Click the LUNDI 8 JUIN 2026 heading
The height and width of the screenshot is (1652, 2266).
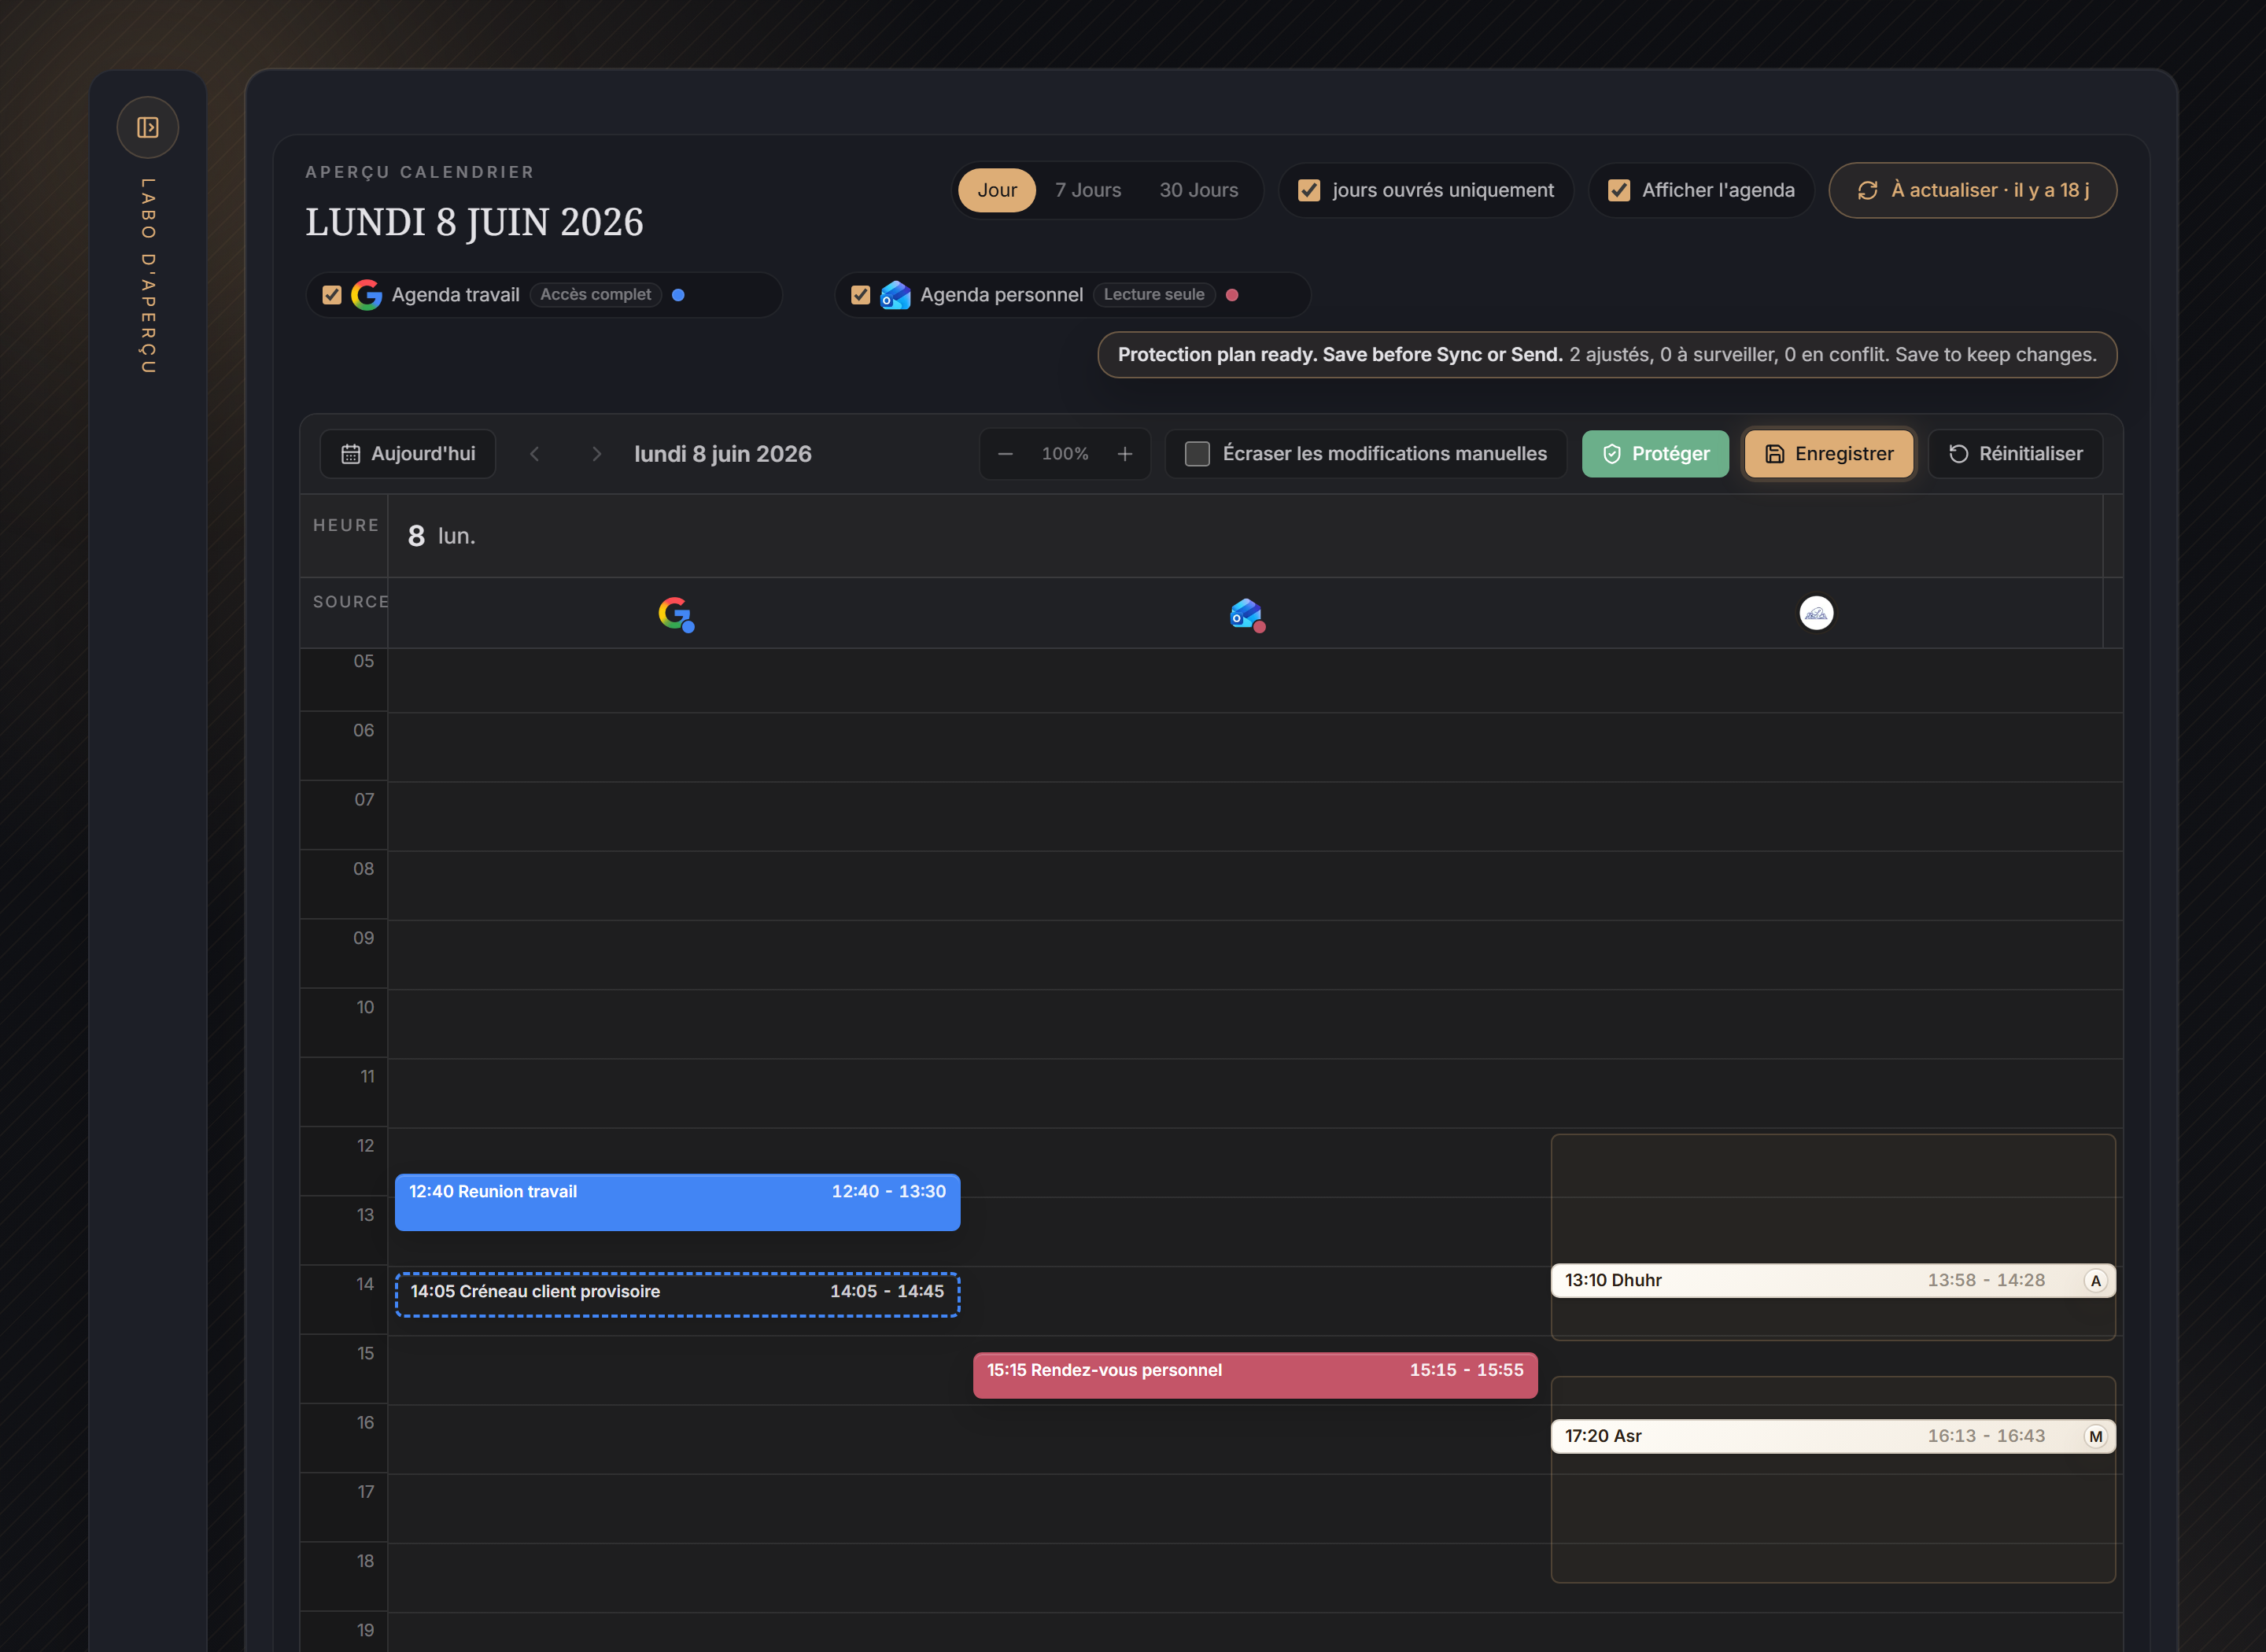pos(474,222)
